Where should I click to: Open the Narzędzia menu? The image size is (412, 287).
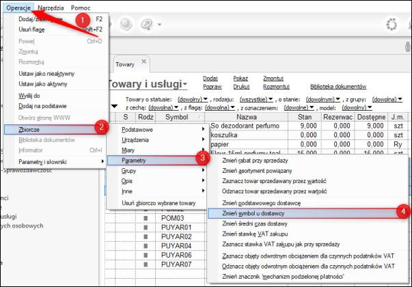coord(51,6)
